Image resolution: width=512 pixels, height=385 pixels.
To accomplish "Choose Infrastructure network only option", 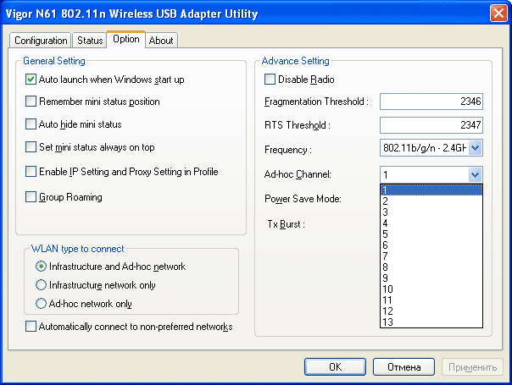I will 41,285.
